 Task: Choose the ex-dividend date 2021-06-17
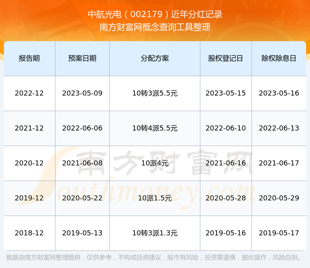279,163
